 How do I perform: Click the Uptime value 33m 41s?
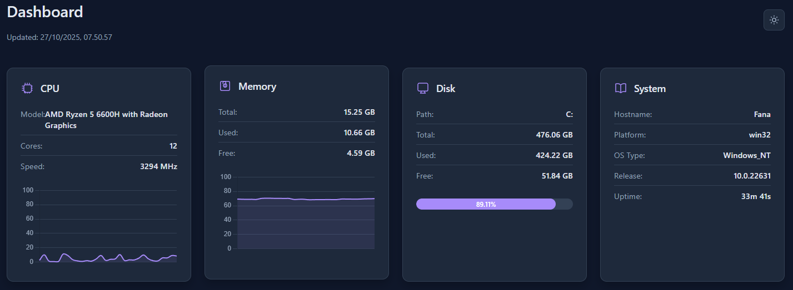click(x=756, y=196)
